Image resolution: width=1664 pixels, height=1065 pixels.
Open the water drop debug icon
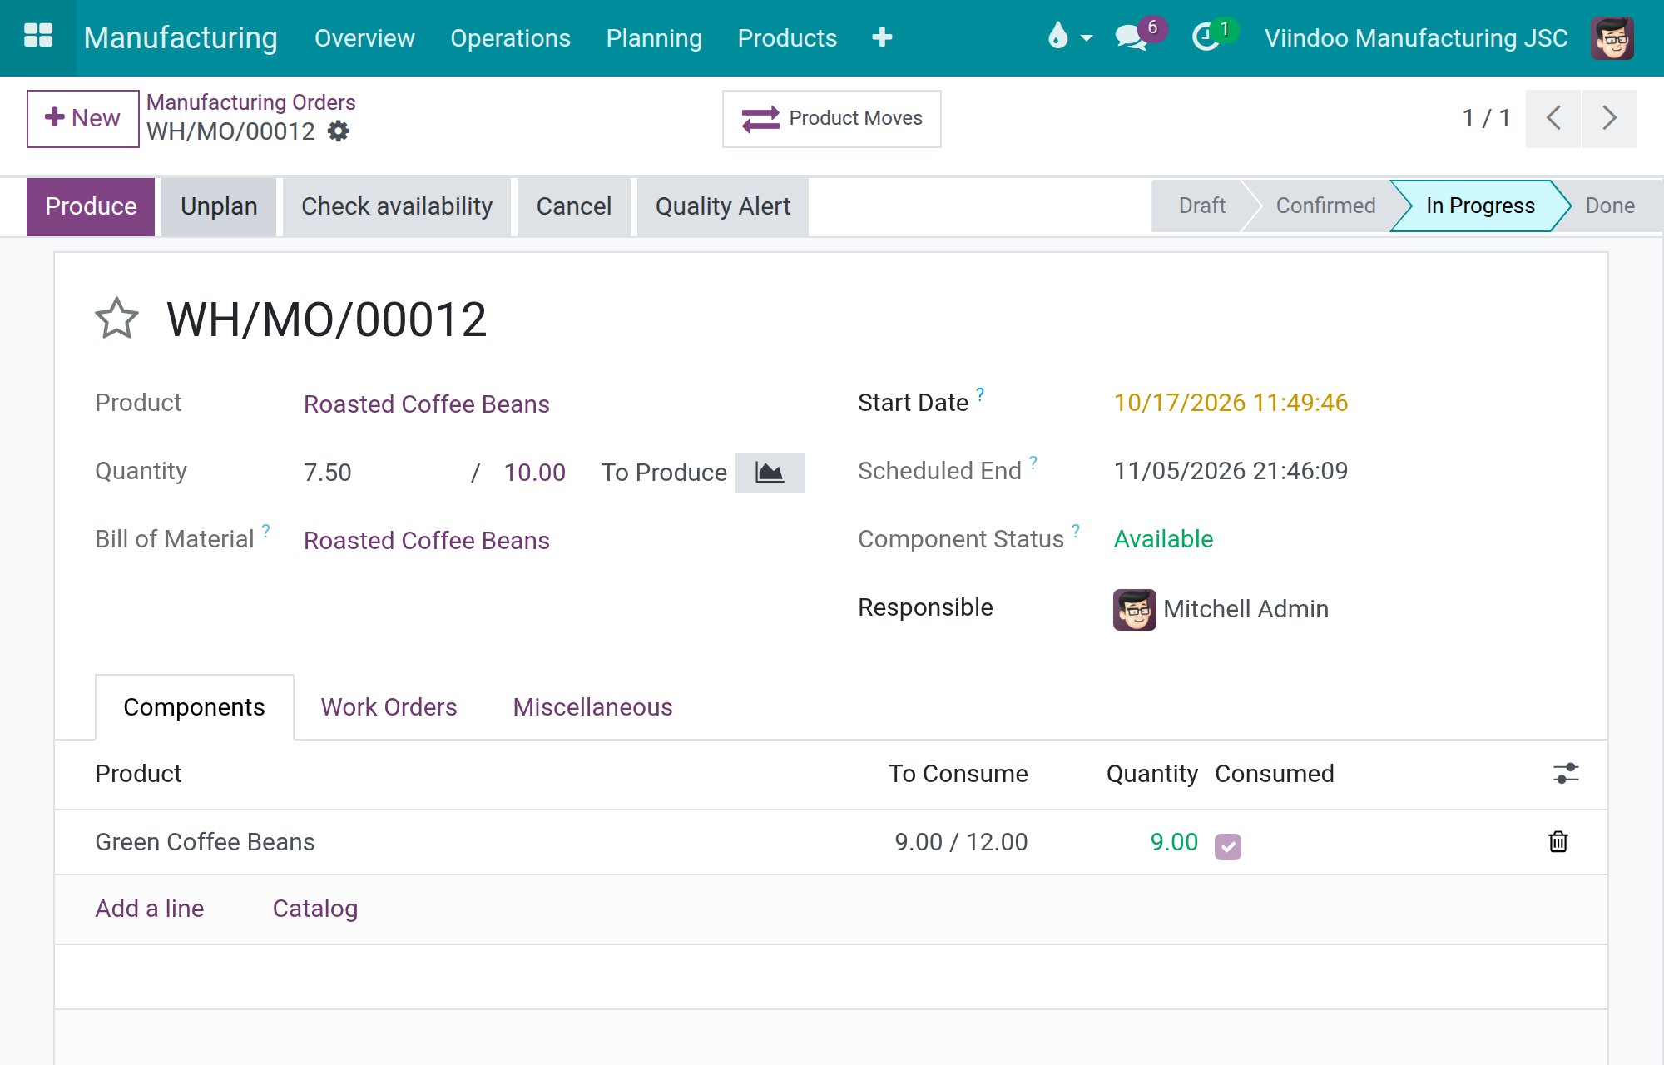pos(1057,37)
